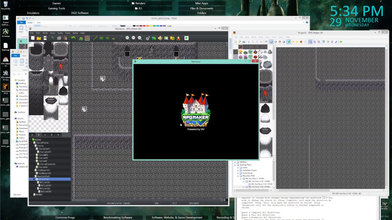Open Sound Test speaker icon in MV
Image resolution: width=392 pixels, height=220 pixels.
click(160, 38)
